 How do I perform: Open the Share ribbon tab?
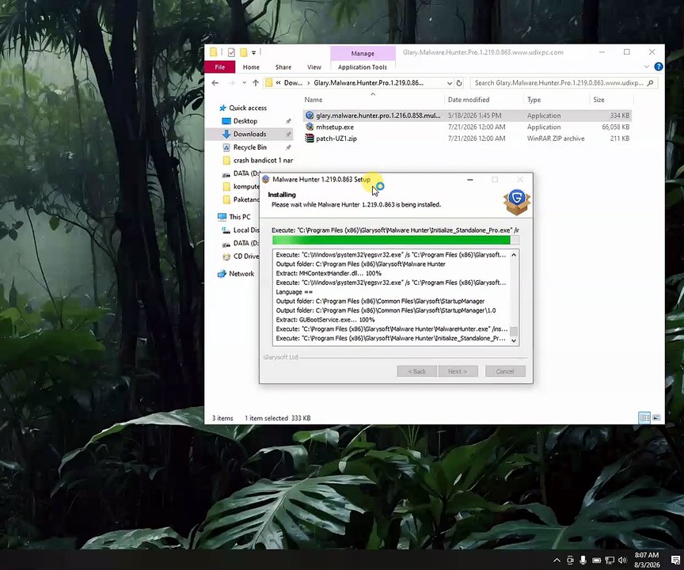[x=283, y=67]
